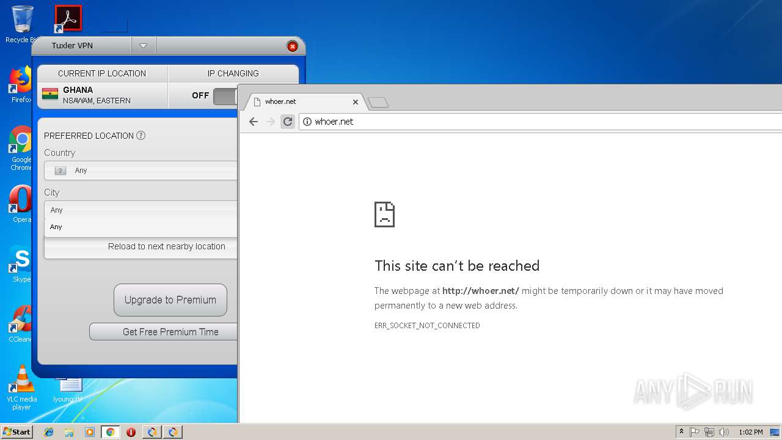Open first Tuxler taskbar button

pyautogui.click(x=152, y=432)
